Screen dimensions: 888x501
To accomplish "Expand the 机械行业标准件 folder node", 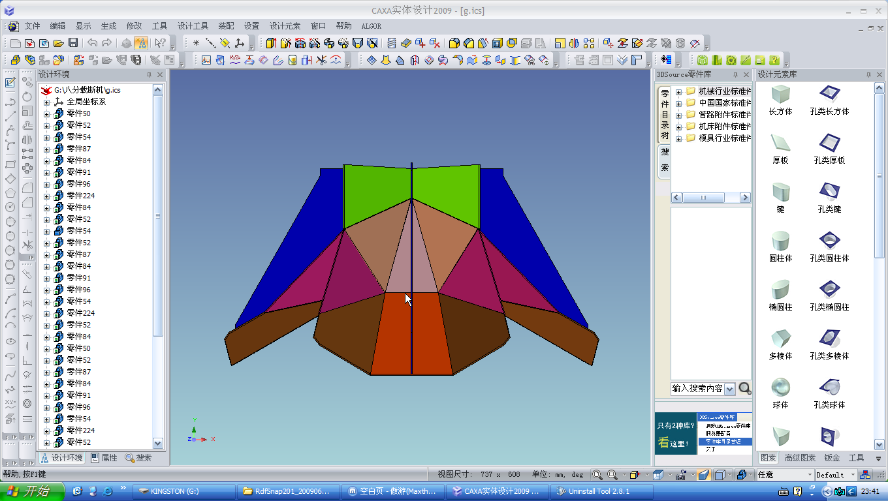I will tap(678, 91).
